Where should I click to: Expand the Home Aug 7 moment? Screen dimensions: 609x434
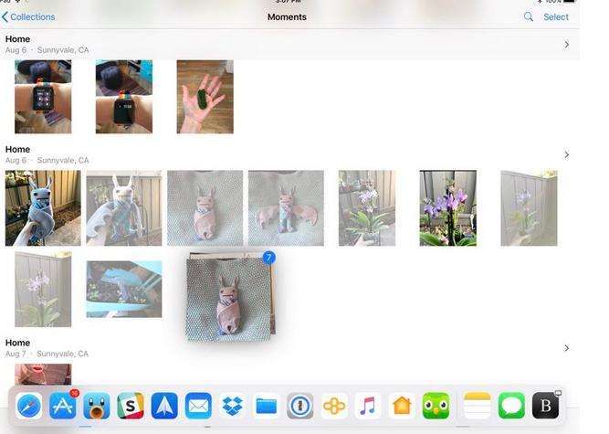tap(567, 348)
